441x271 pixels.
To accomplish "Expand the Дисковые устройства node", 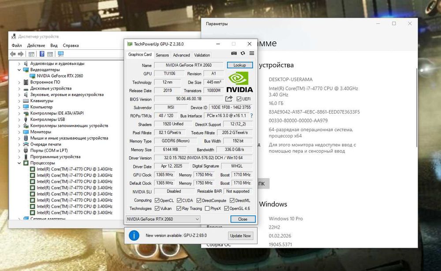I will (19, 88).
